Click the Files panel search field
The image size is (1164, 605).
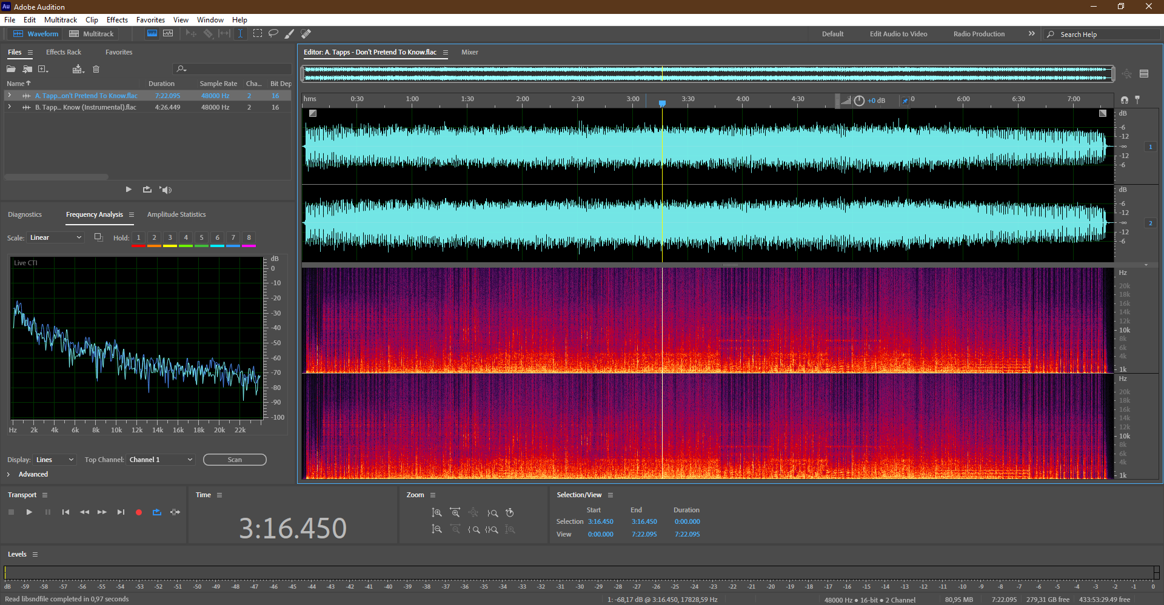point(232,69)
